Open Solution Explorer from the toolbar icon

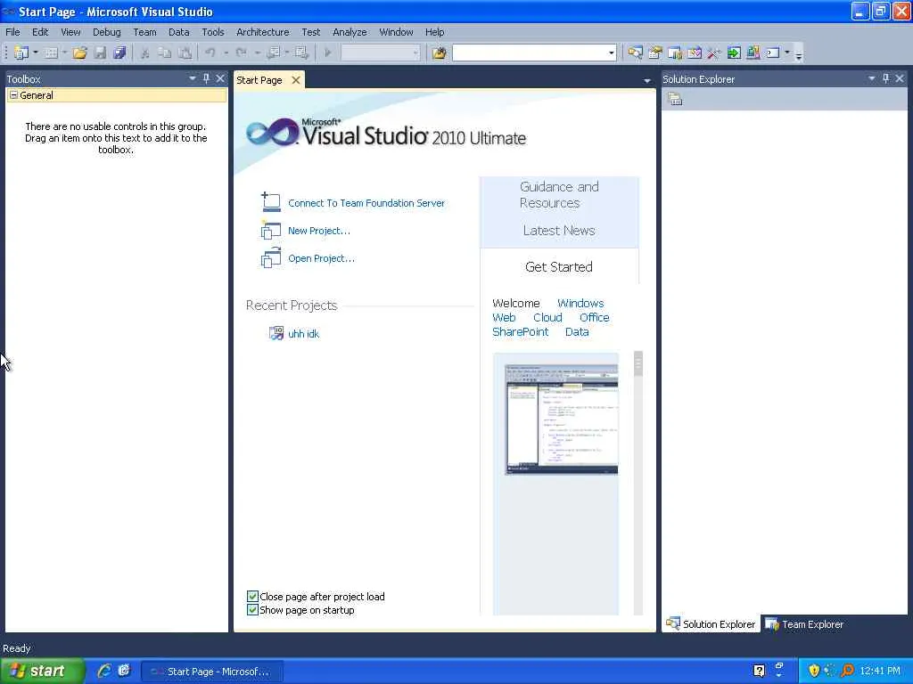click(x=635, y=53)
